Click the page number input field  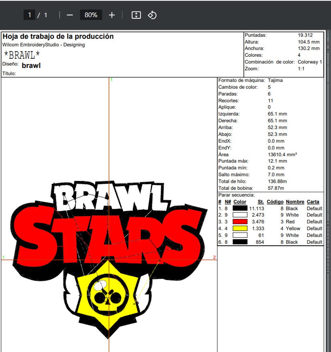(x=30, y=14)
